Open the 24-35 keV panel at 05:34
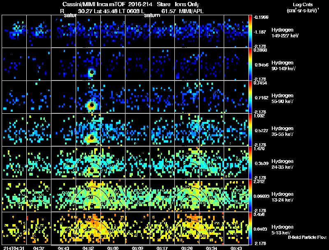This screenshot has width=329, height=250. 211,163
